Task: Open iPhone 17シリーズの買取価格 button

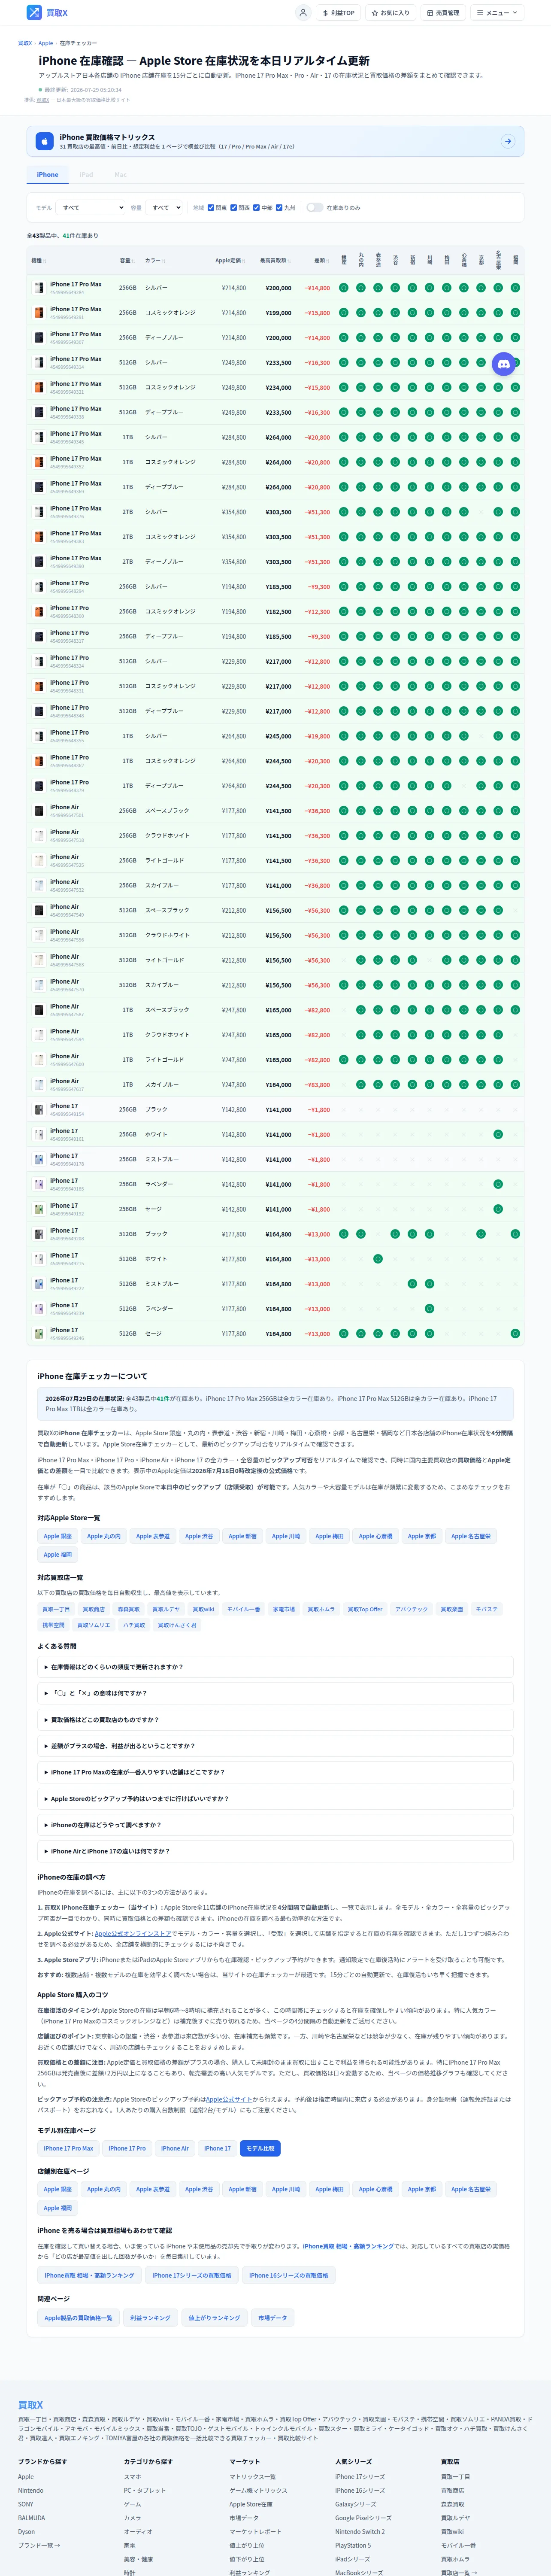Action: click(x=192, y=2275)
